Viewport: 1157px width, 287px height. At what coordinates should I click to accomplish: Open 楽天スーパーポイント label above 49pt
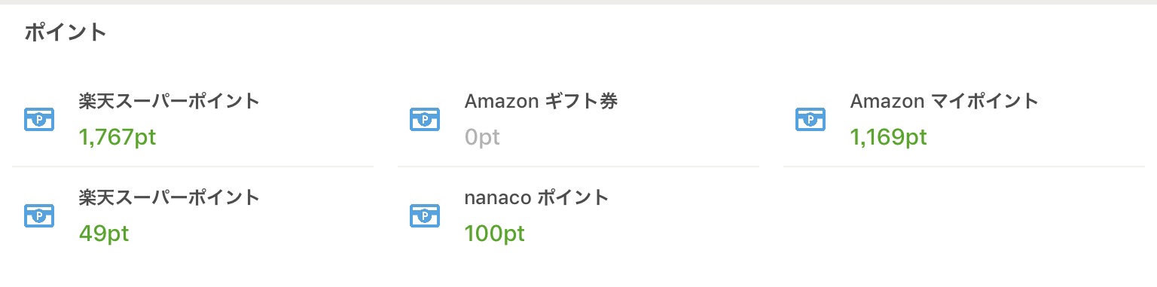[x=169, y=197]
